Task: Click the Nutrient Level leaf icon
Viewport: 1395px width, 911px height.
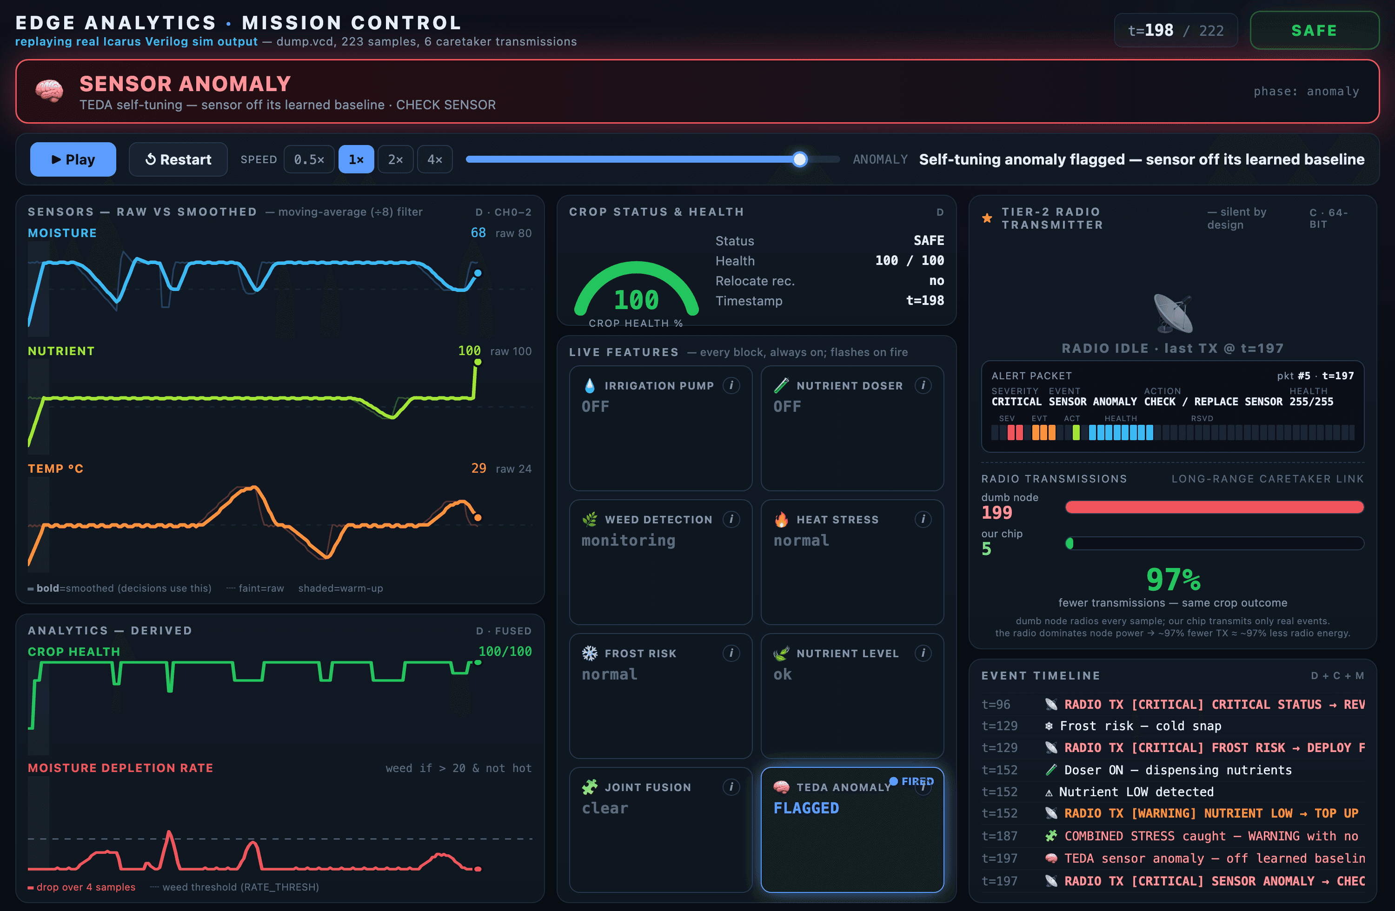Action: 781,653
